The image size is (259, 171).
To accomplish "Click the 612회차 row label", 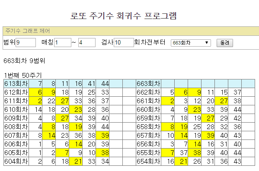I will 16,92.
